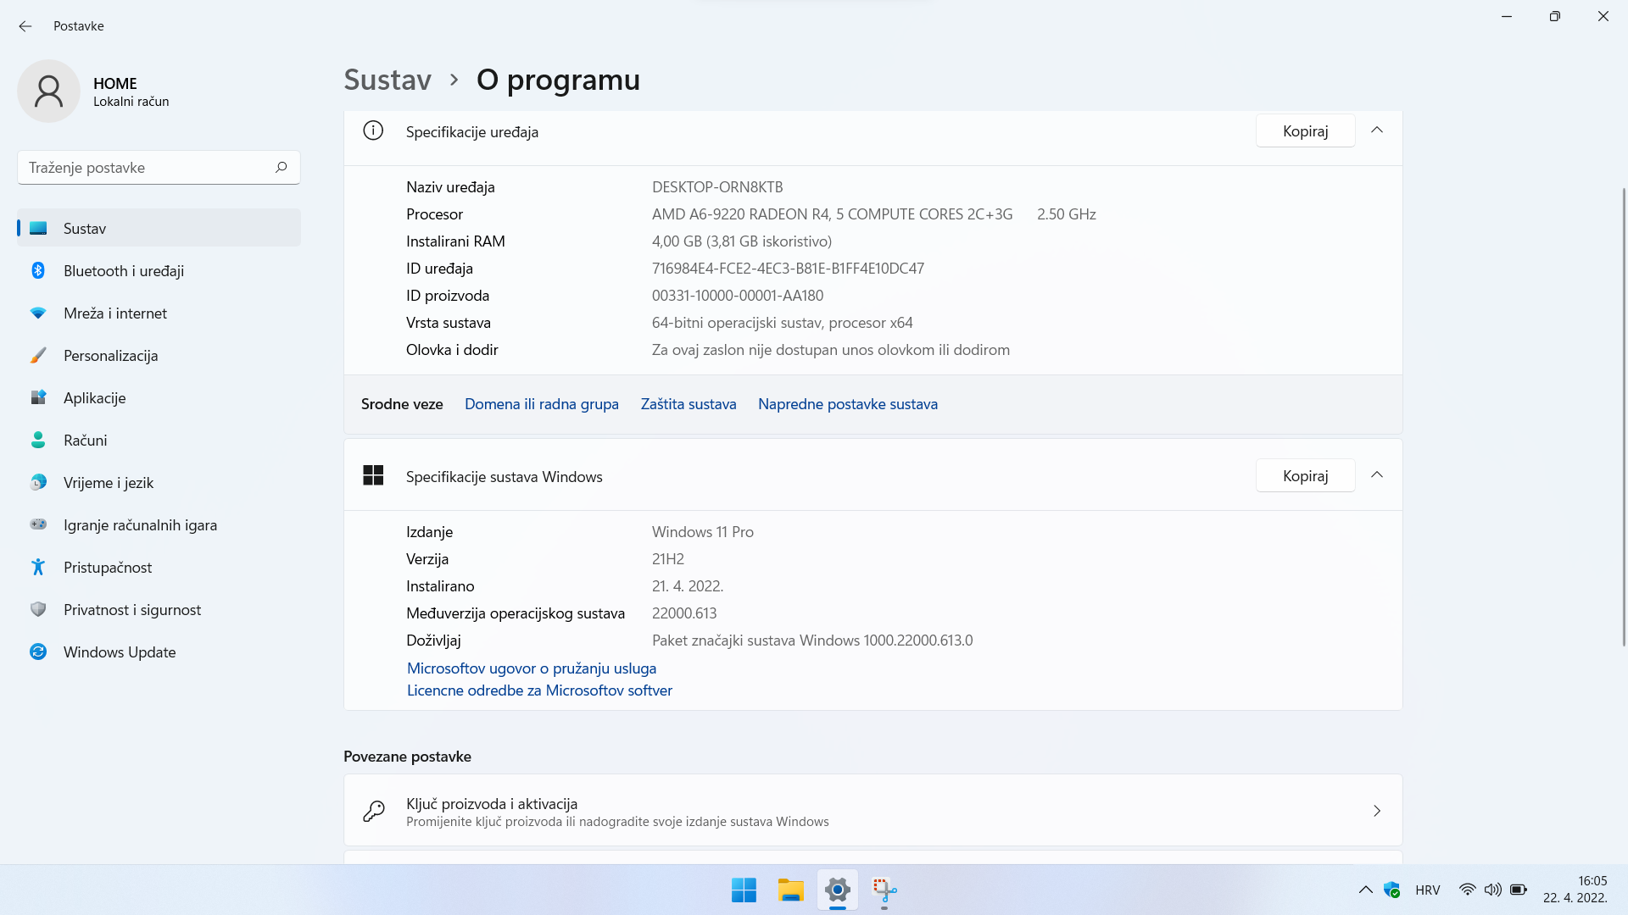Click the Mreža i internet wifi icon
The width and height of the screenshot is (1628, 915).
point(38,313)
